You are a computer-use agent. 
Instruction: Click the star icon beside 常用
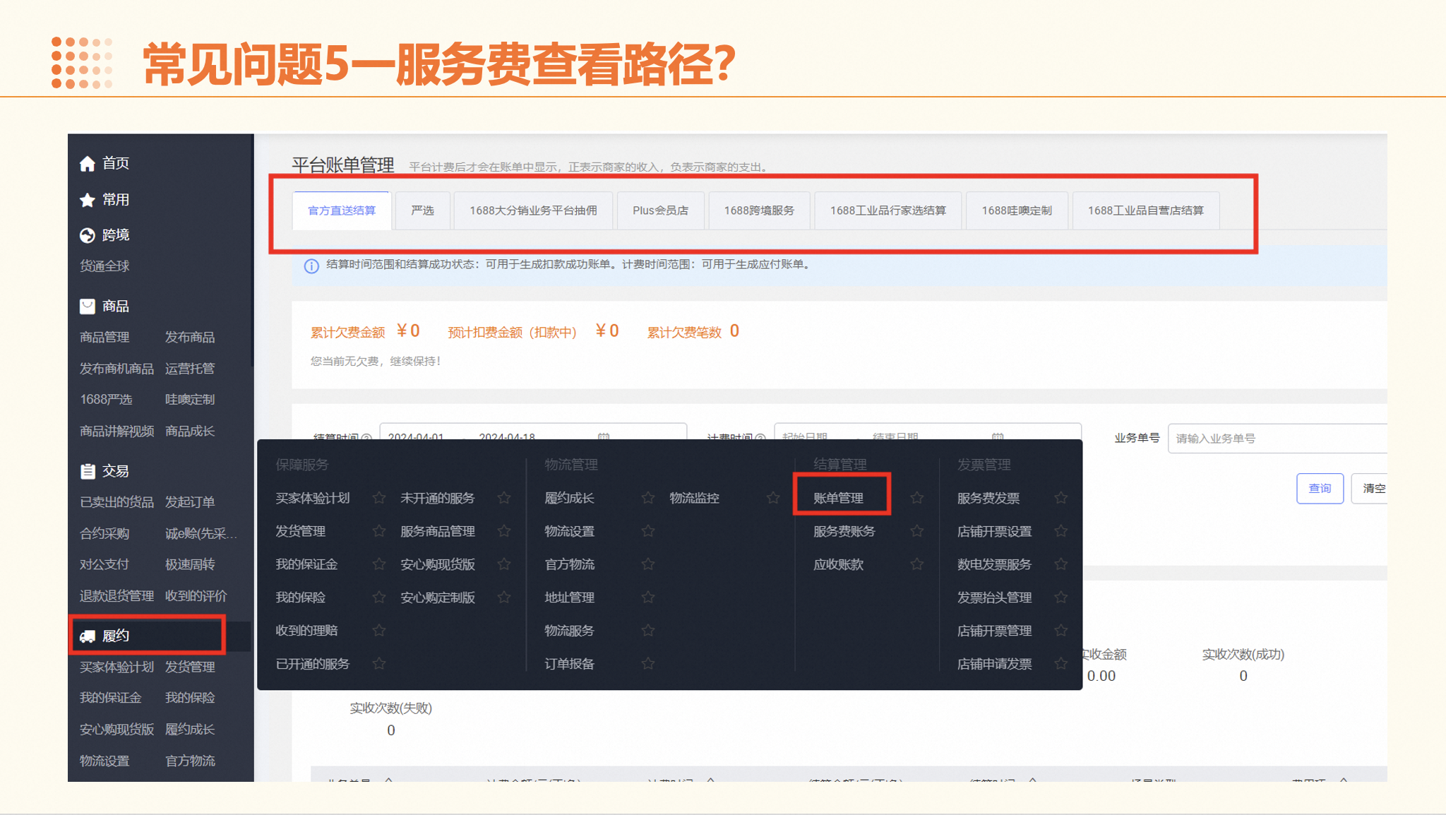[87, 200]
